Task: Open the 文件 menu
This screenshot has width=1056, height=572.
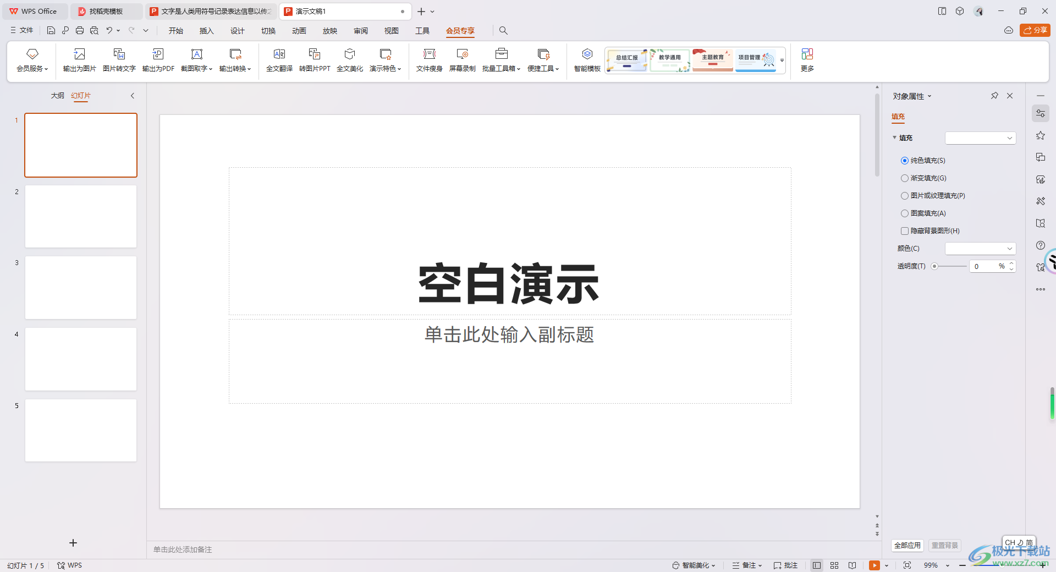Action: [22, 30]
